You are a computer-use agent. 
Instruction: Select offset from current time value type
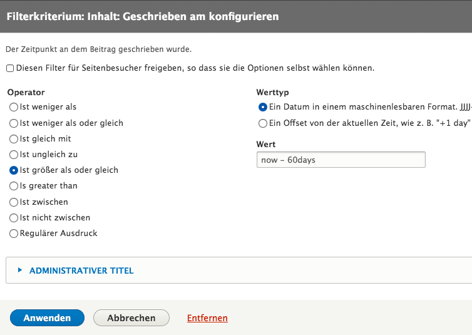263,123
